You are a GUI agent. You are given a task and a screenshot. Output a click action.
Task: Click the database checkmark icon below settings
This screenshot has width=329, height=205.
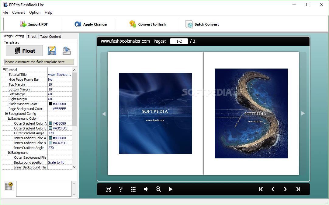9,186
